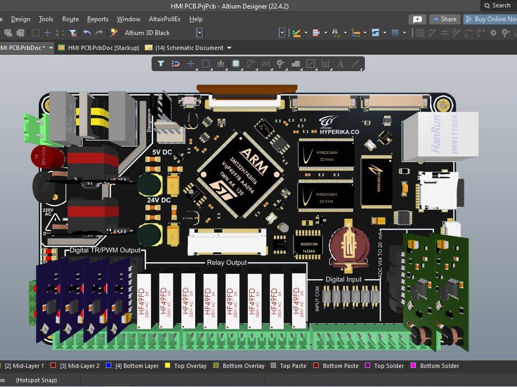Image resolution: width=517 pixels, height=387 pixels.
Task: Open the Help menu
Action: 196,19
